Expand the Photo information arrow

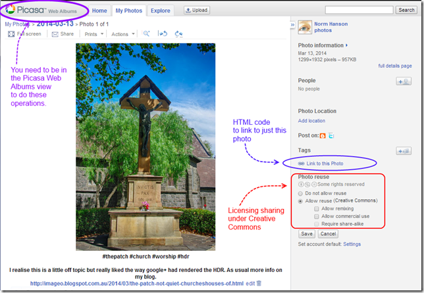[347, 45]
